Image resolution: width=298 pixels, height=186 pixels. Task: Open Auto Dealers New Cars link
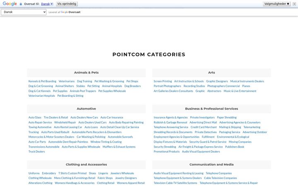(84, 117)
